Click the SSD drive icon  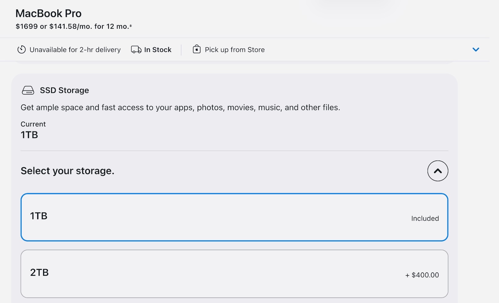coord(28,90)
